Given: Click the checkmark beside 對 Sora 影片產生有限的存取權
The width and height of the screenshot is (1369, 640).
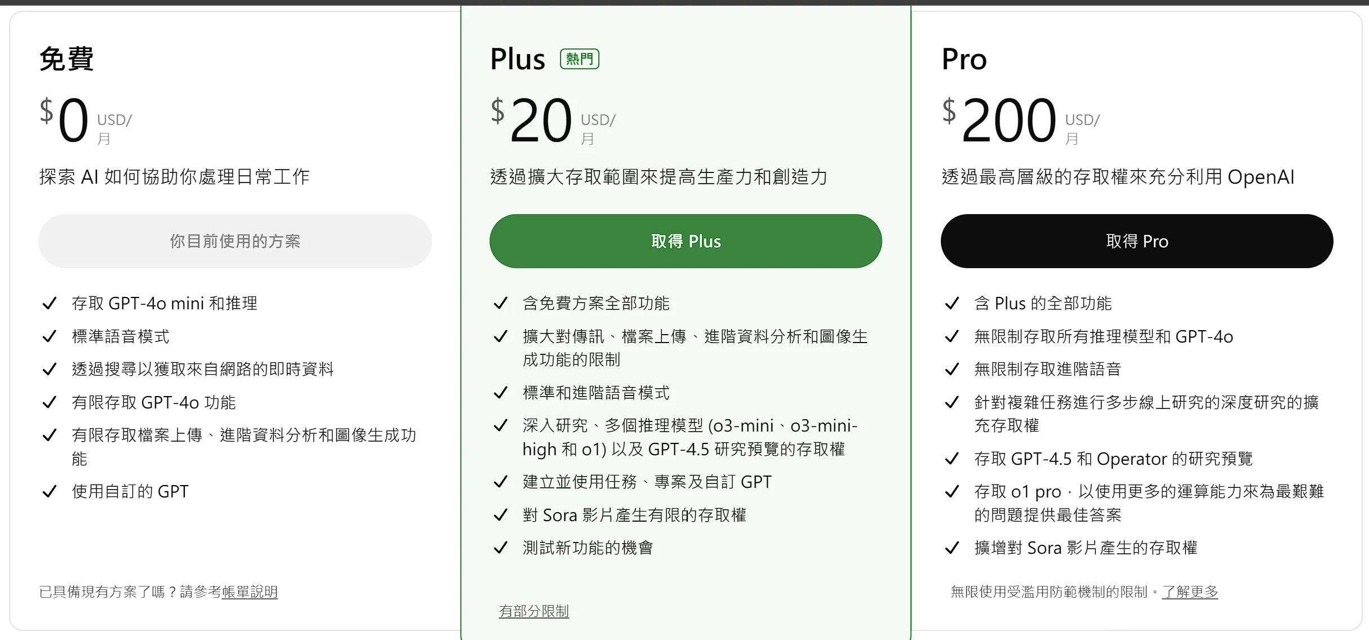Looking at the screenshot, I should point(500,515).
